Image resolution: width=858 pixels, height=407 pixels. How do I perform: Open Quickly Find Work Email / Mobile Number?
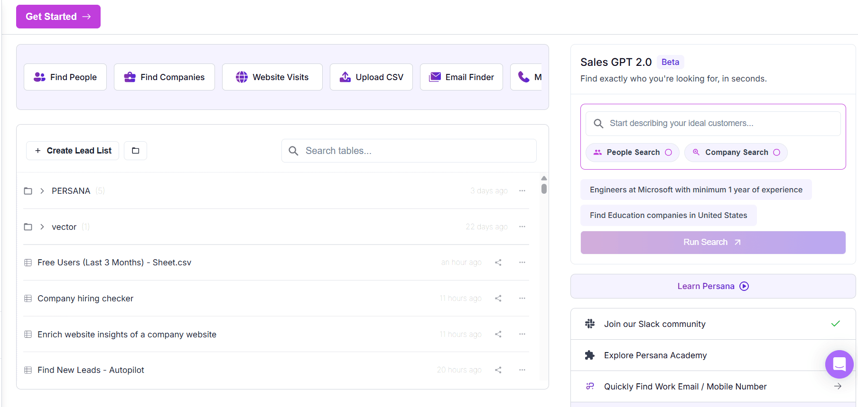click(713, 387)
